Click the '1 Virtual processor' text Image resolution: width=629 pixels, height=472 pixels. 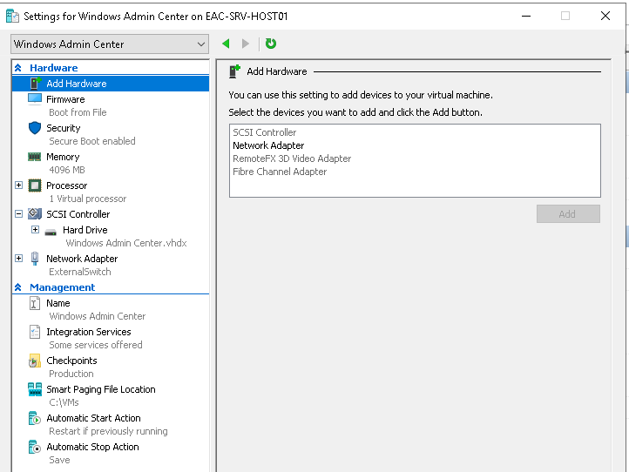tap(87, 199)
